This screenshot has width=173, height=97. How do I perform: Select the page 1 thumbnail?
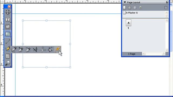pos(129,23)
